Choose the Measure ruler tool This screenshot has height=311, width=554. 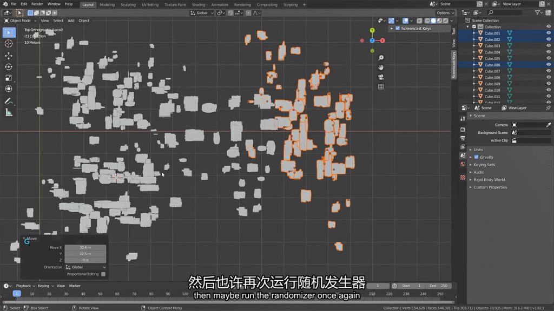point(9,113)
